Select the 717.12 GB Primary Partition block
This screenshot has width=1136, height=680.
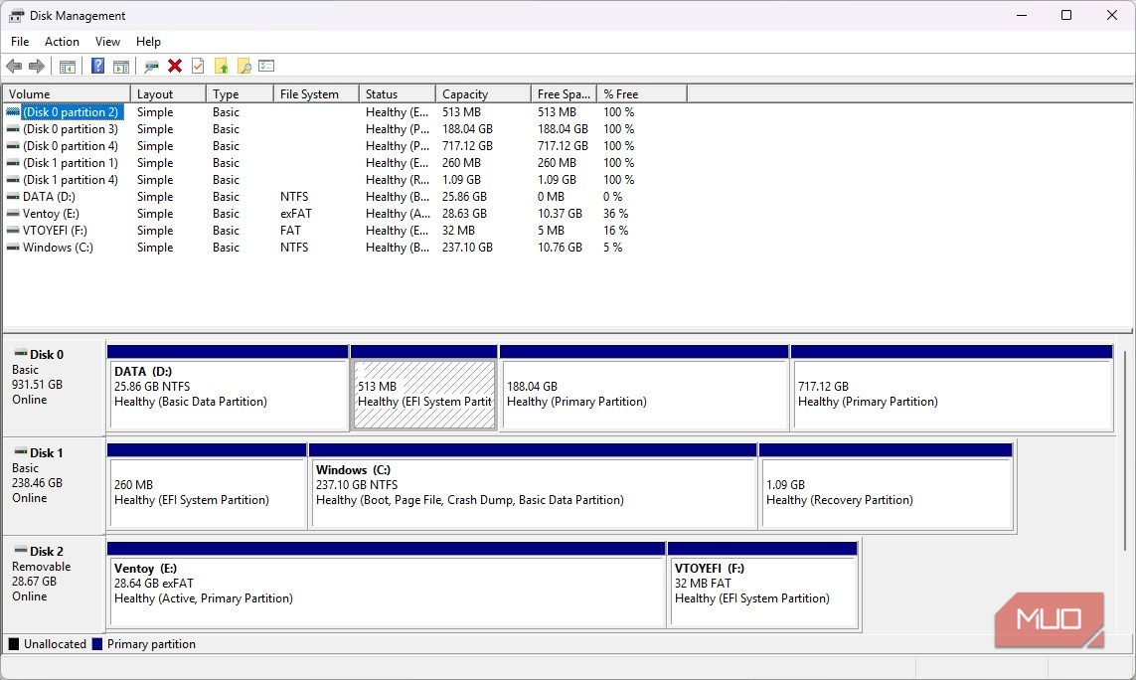click(952, 388)
